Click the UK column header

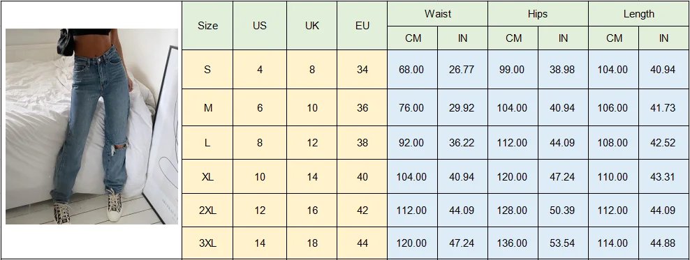[x=312, y=26]
